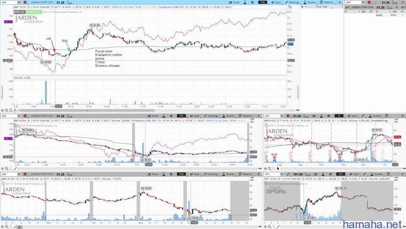Open Style menu on the top 1m chart
Viewport: 406px width, 229px height.
276,3
